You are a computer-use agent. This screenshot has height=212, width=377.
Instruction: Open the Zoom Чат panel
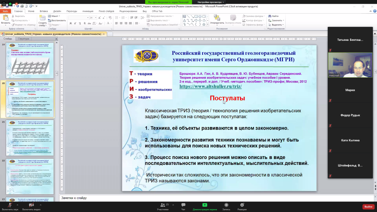pyautogui.click(x=183, y=207)
